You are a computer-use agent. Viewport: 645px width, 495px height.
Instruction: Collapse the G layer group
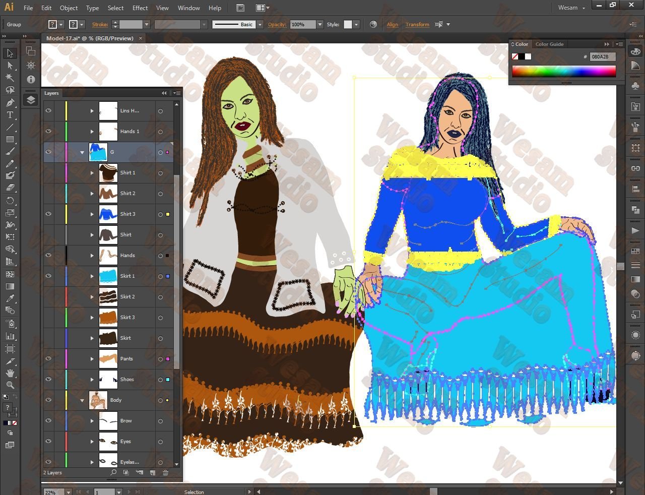click(x=82, y=152)
